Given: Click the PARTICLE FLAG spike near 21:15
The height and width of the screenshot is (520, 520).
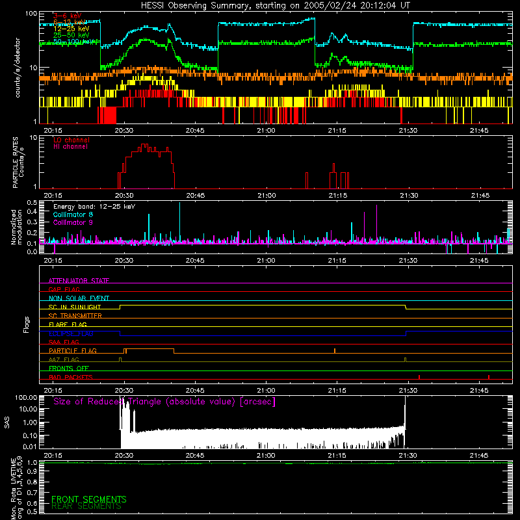Looking at the screenshot, I should (x=335, y=351).
